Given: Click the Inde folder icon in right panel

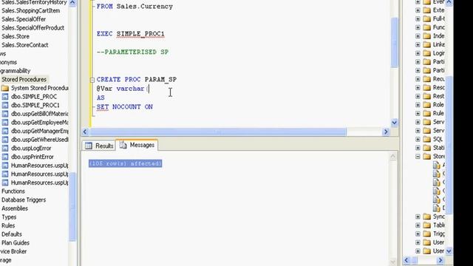Looking at the screenshot, I should point(427,36).
